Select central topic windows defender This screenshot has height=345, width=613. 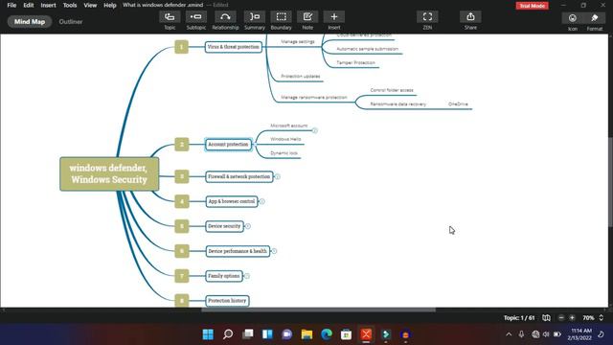tap(109, 173)
